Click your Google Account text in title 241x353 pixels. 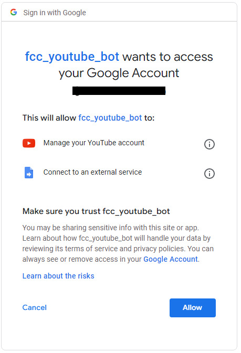119,73
